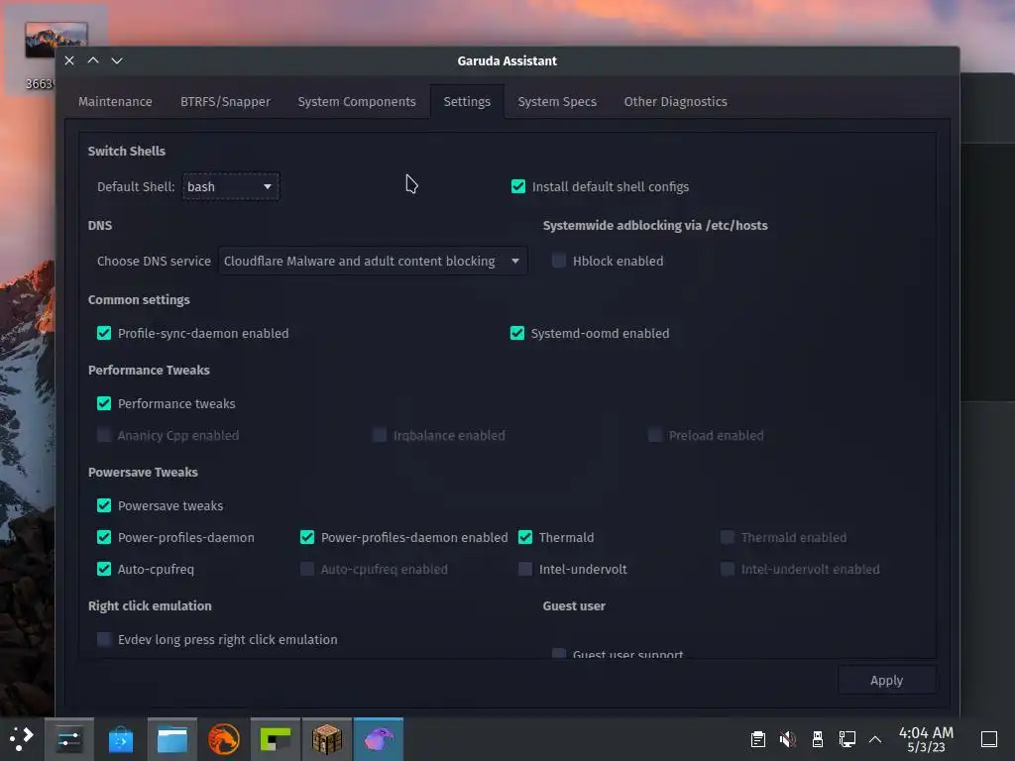Viewport: 1015px width, 761px height.
Task: Uncheck the Powersave tweaks checkbox
Action: [103, 505]
